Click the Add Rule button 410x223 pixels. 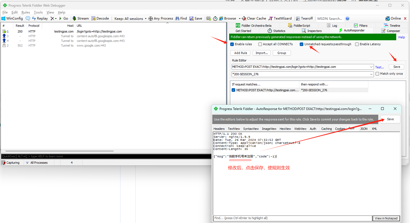click(x=240, y=53)
